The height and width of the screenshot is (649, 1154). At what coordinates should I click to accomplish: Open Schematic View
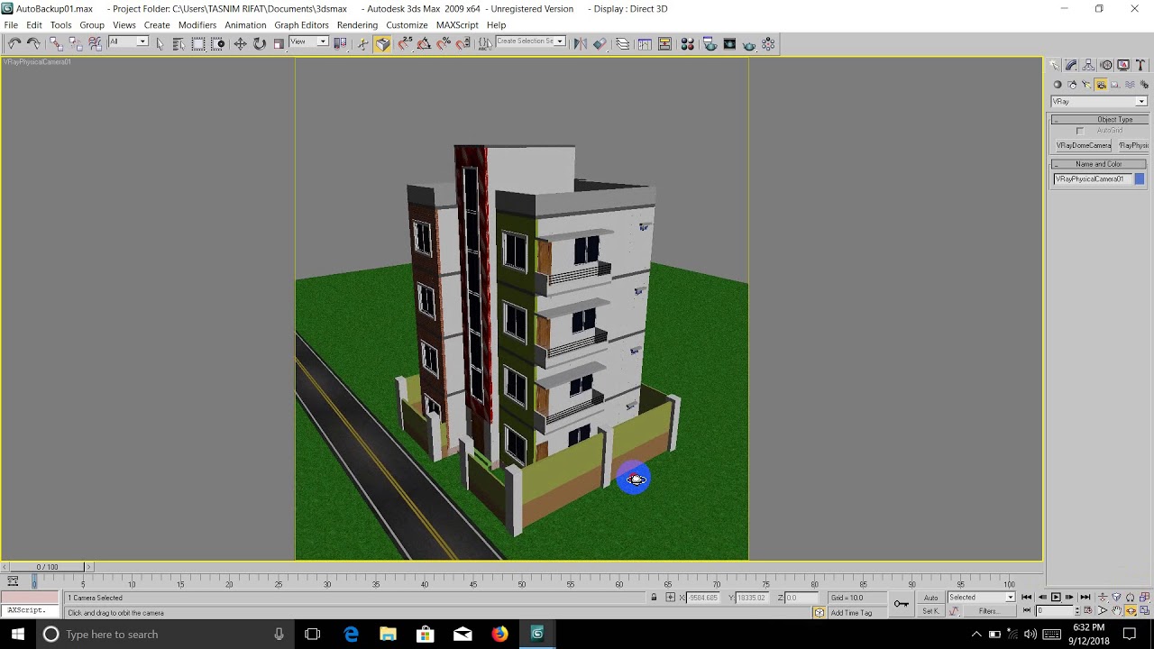664,43
